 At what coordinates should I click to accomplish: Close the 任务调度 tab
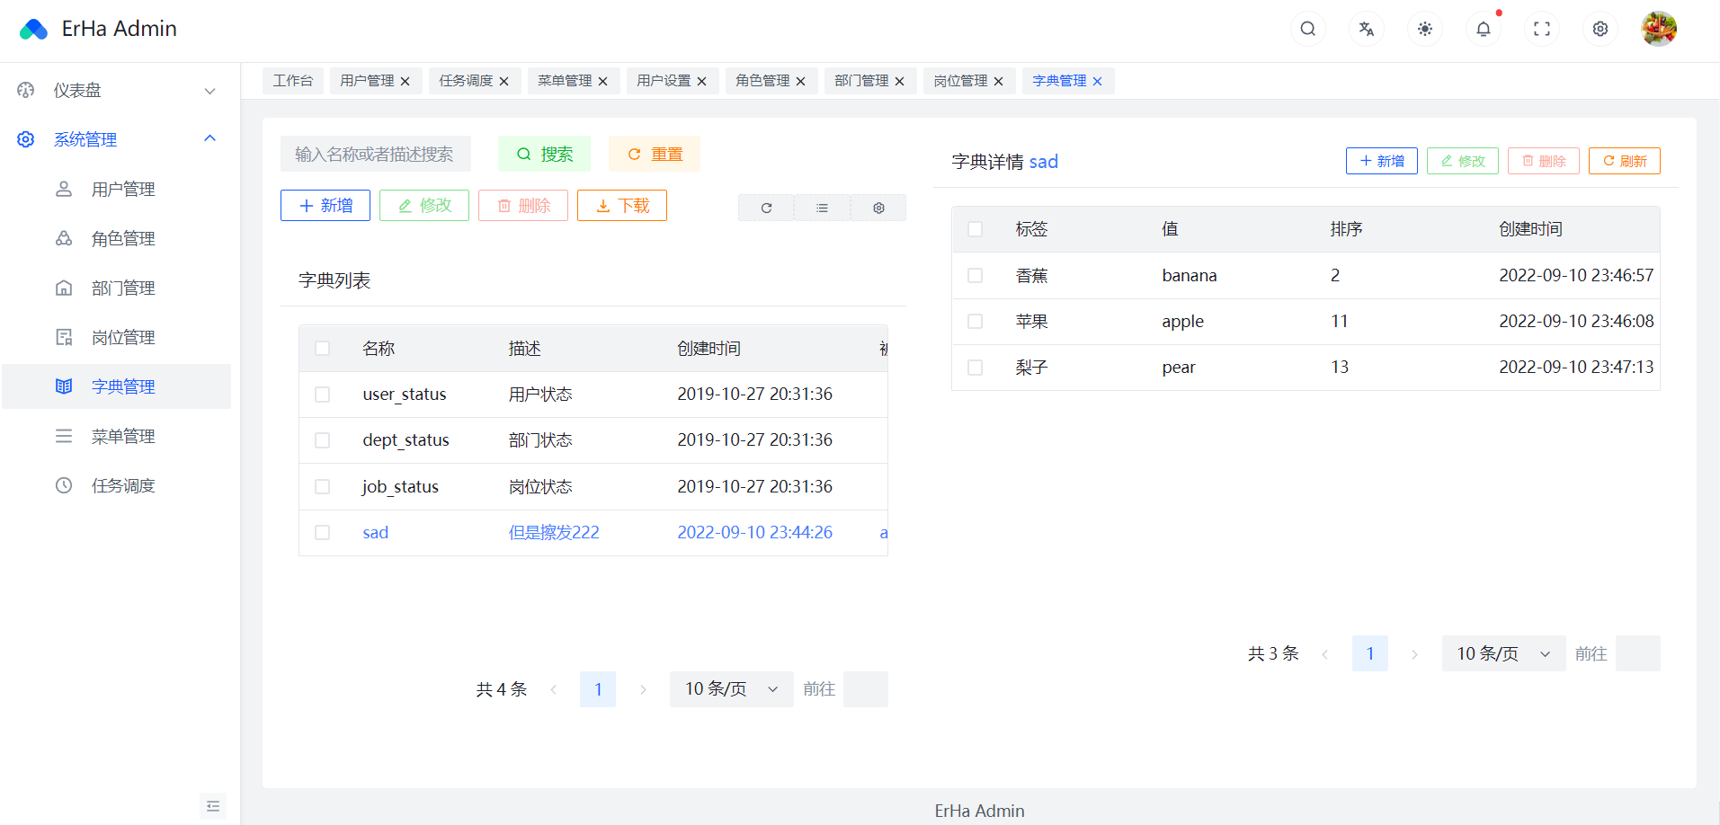tap(504, 81)
